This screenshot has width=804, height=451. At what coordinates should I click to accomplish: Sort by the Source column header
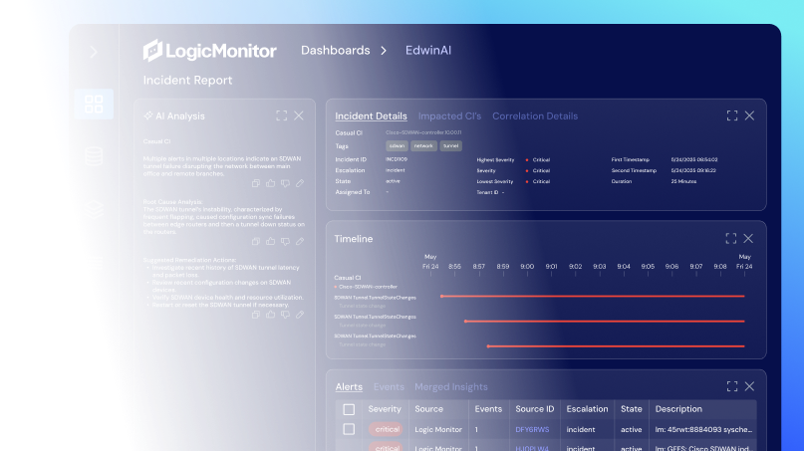click(428, 409)
